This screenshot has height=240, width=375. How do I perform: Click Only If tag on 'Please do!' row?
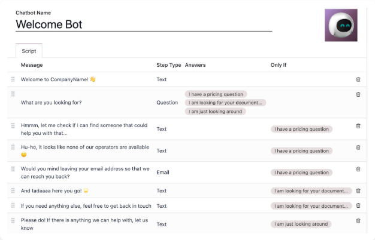pyautogui.click(x=301, y=224)
